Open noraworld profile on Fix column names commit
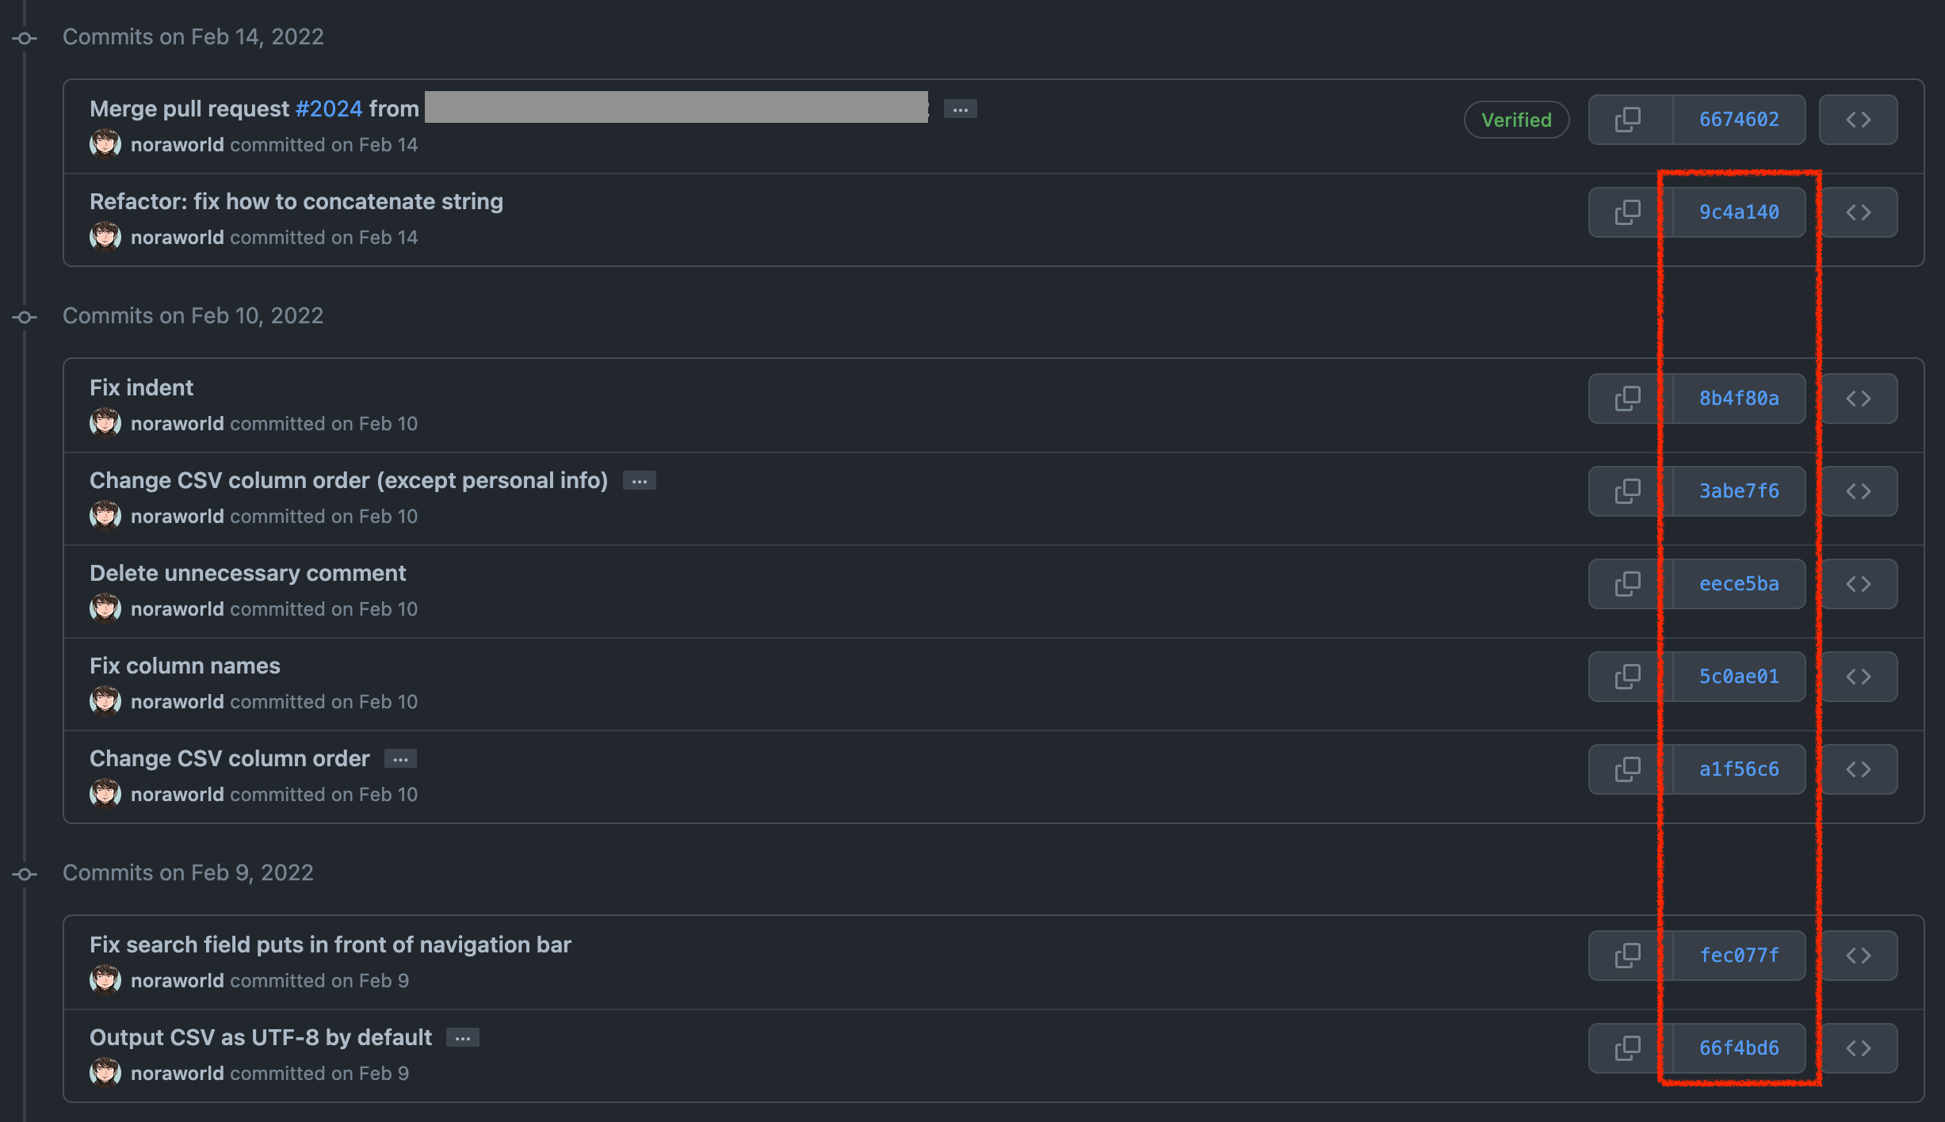The width and height of the screenshot is (1945, 1122). pyautogui.click(x=177, y=702)
